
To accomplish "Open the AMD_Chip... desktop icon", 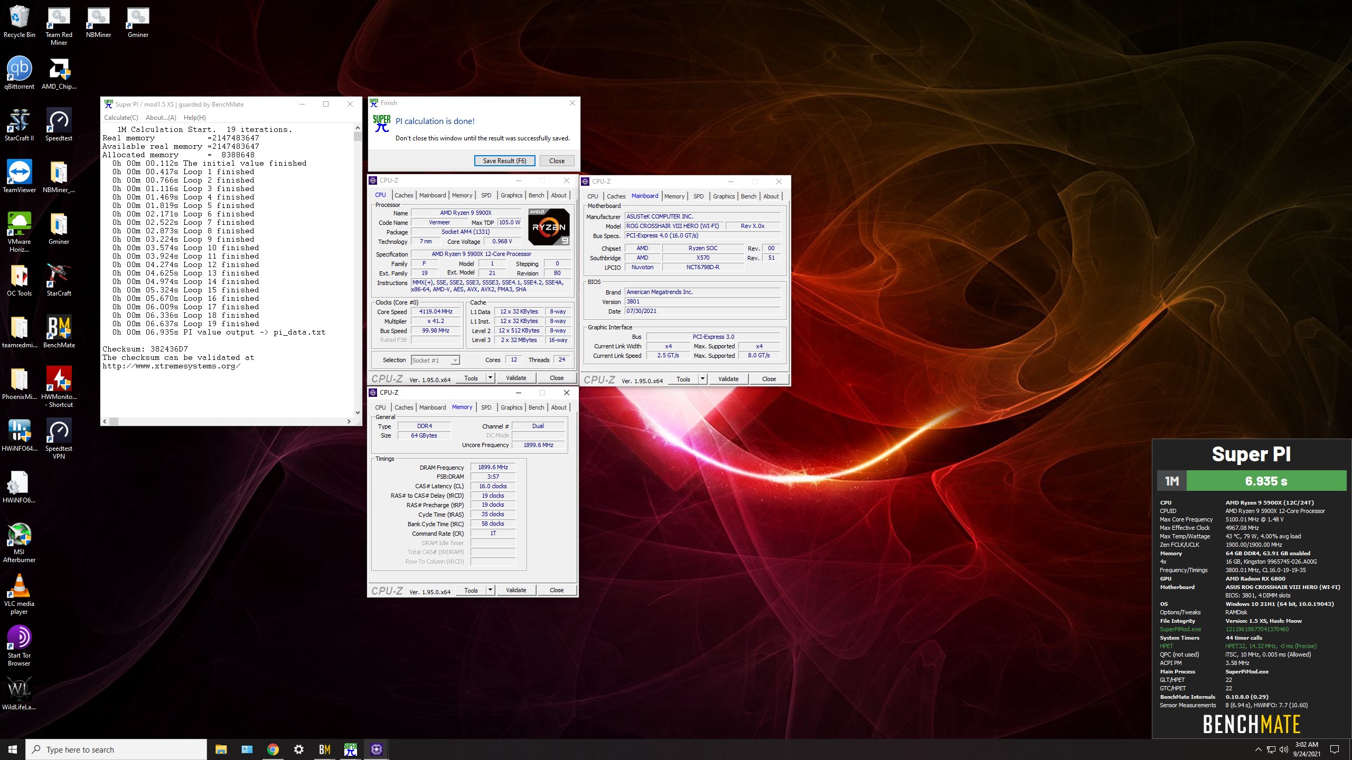I will (x=59, y=73).
